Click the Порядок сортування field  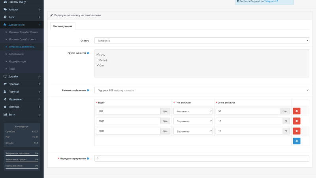pyautogui.click(x=202, y=159)
